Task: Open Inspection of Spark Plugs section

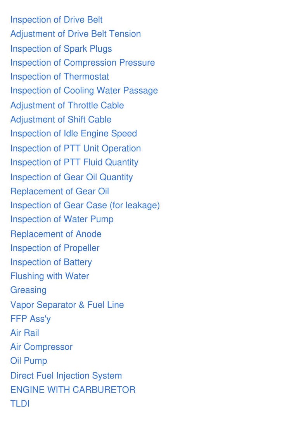Action: tap(61, 49)
